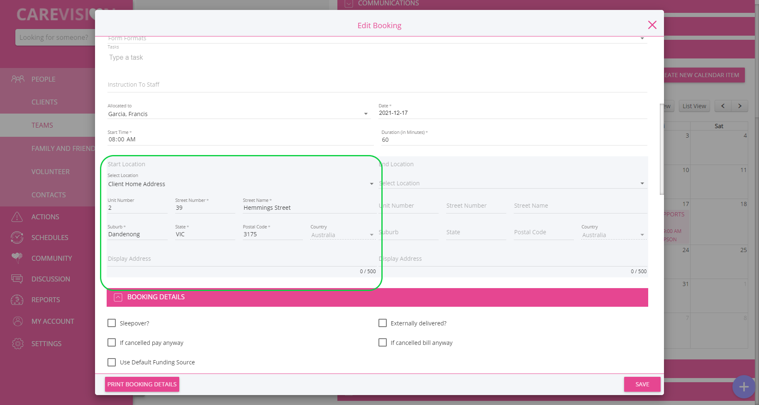Open the Discussion chat icon

point(17,279)
